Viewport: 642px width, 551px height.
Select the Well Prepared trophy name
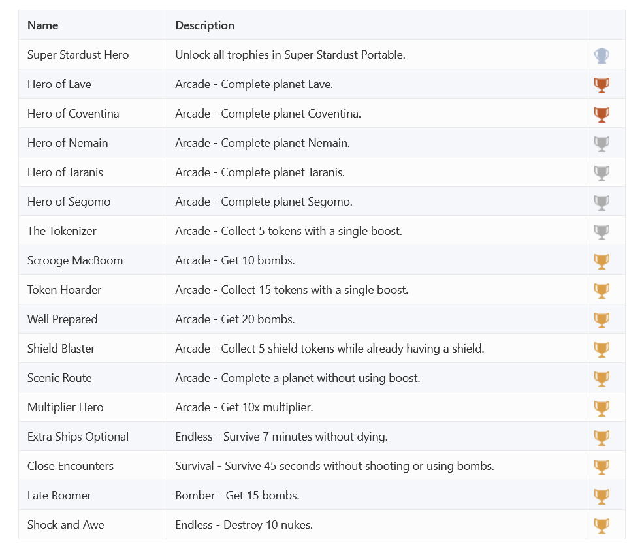pyautogui.click(x=62, y=319)
